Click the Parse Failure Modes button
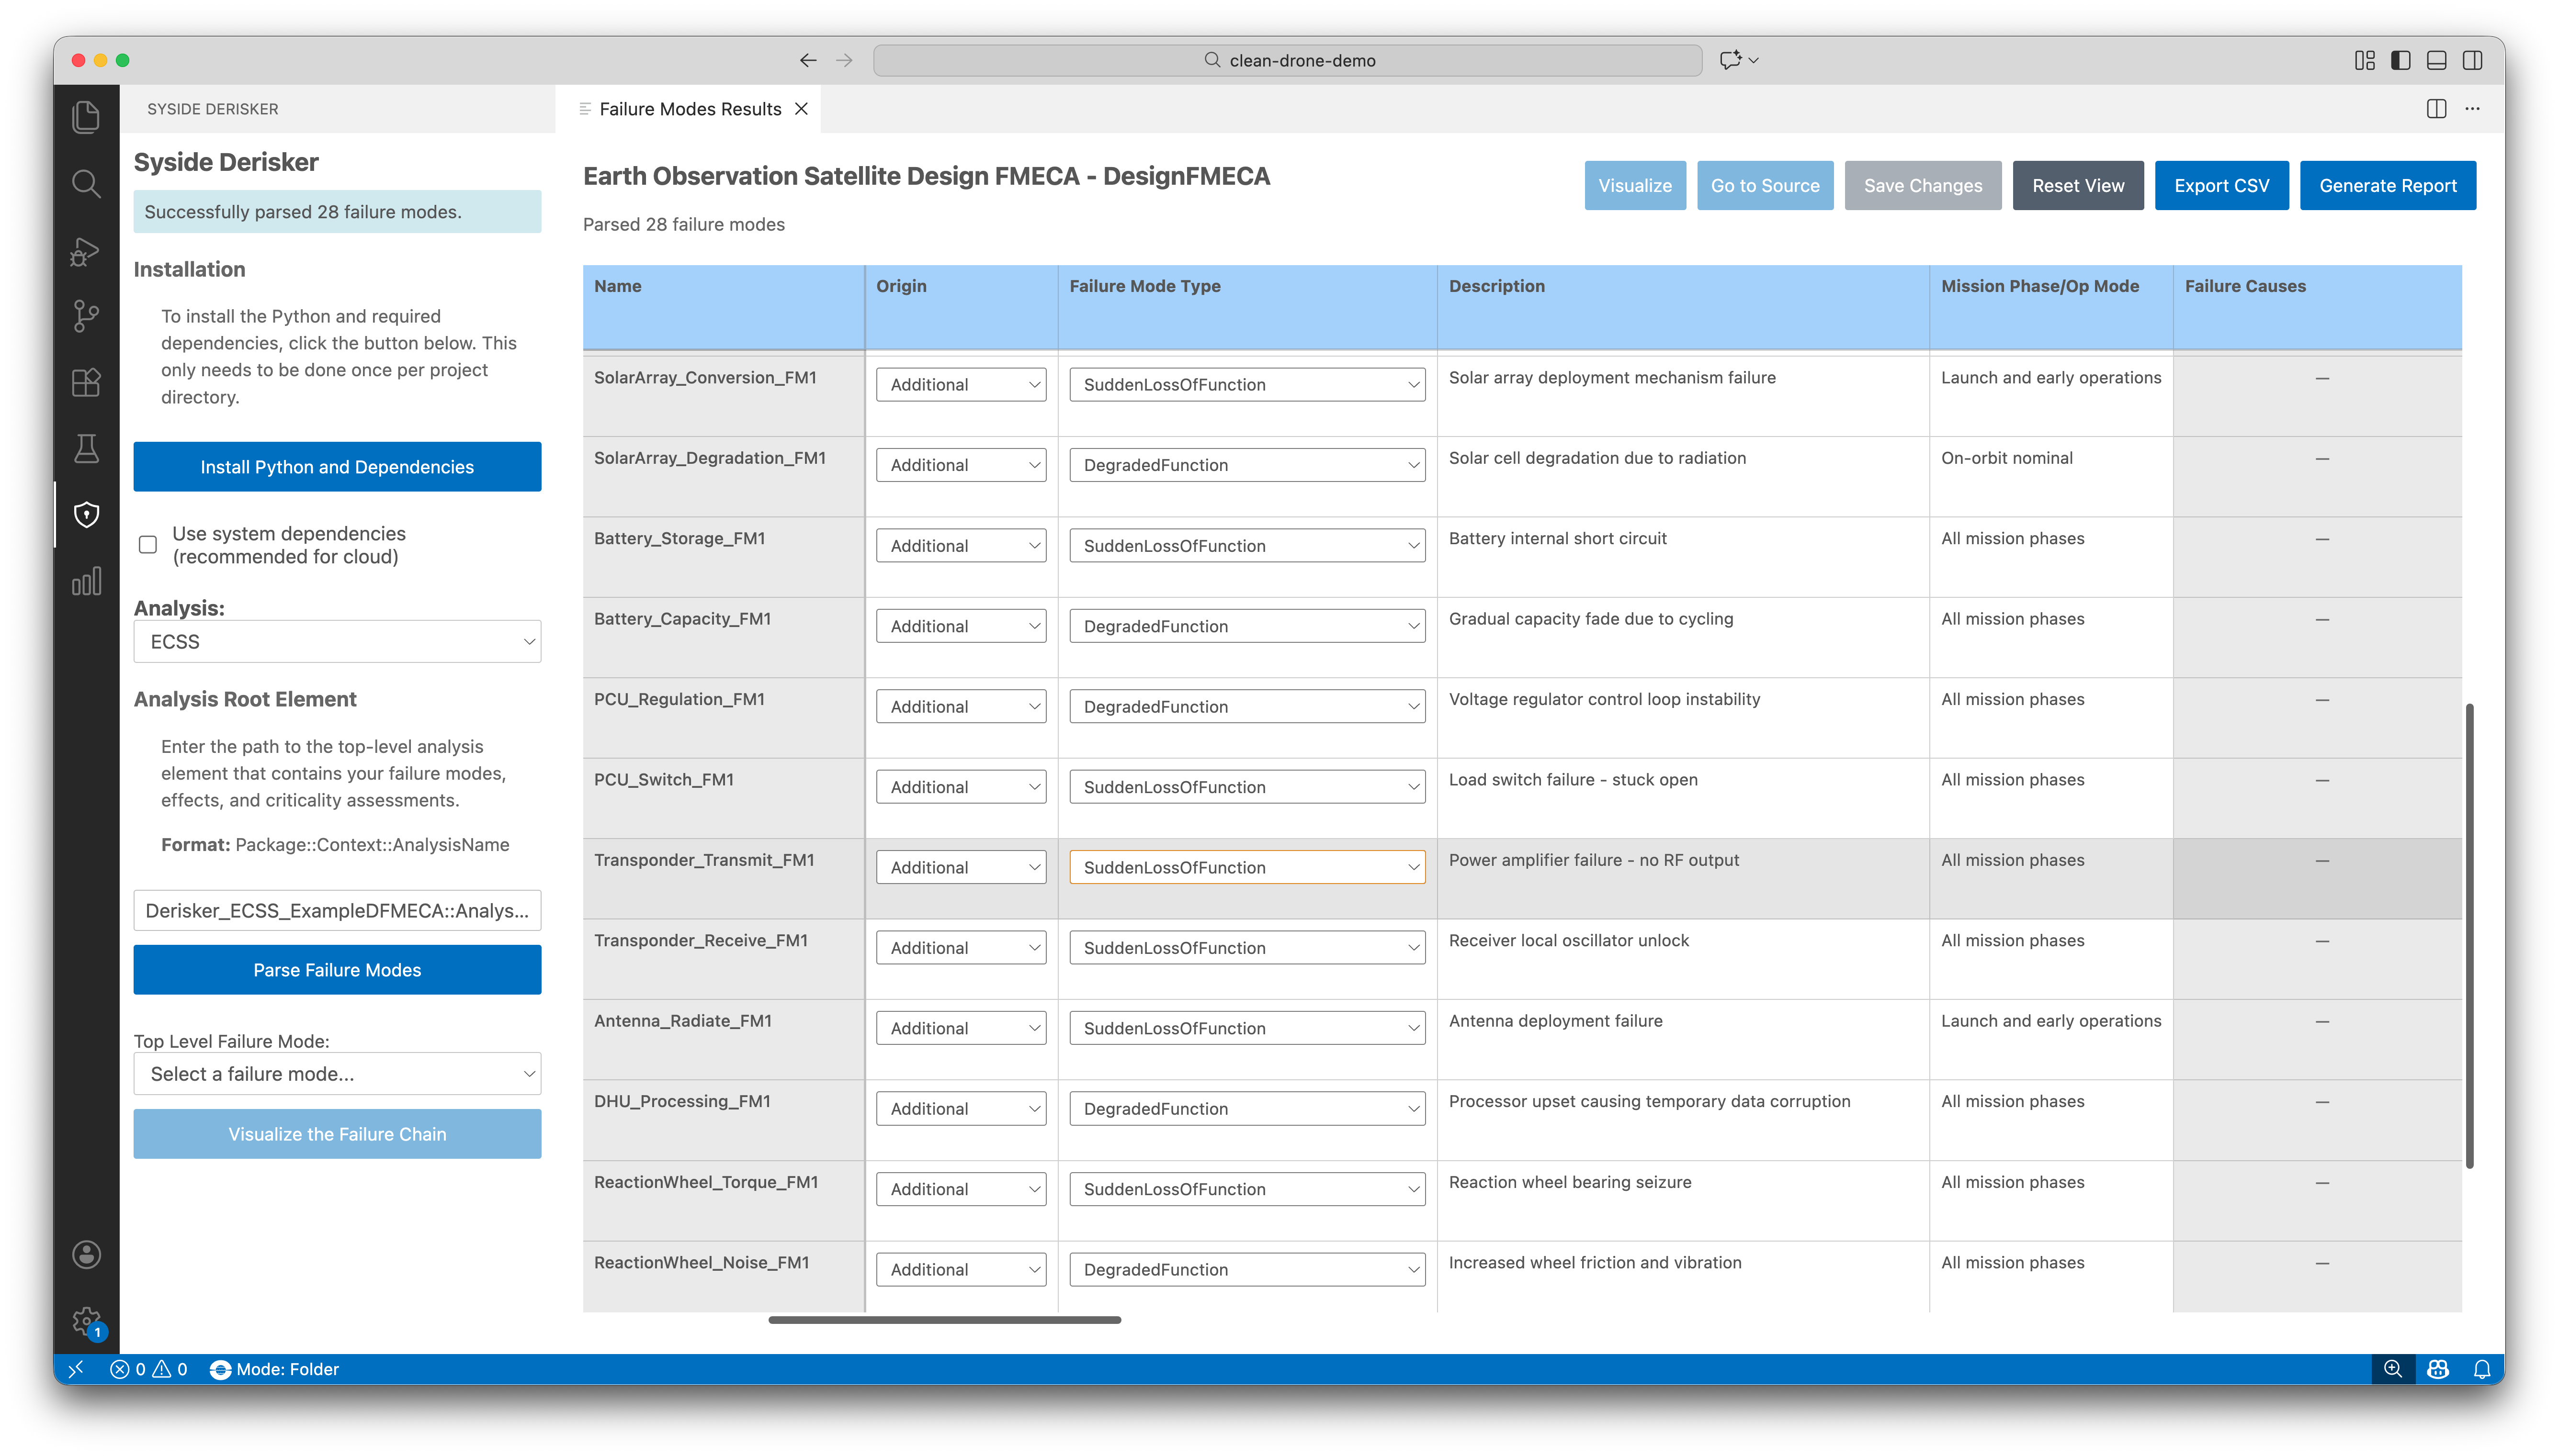This screenshot has height=1456, width=2559. (337, 970)
